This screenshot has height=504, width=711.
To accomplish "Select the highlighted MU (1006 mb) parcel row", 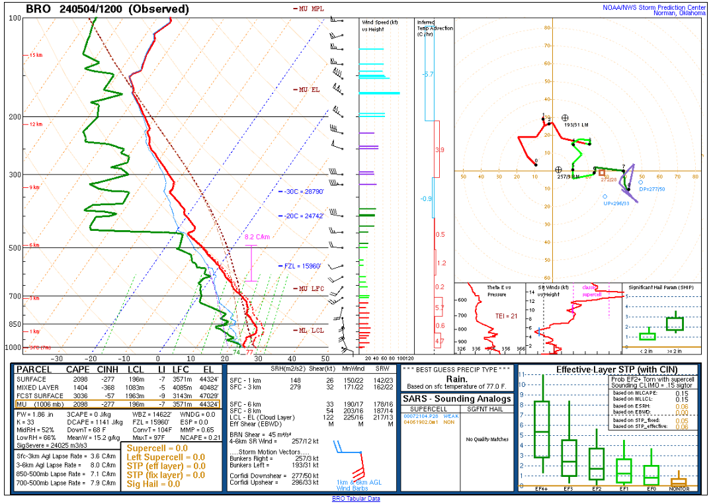I will pos(116,403).
